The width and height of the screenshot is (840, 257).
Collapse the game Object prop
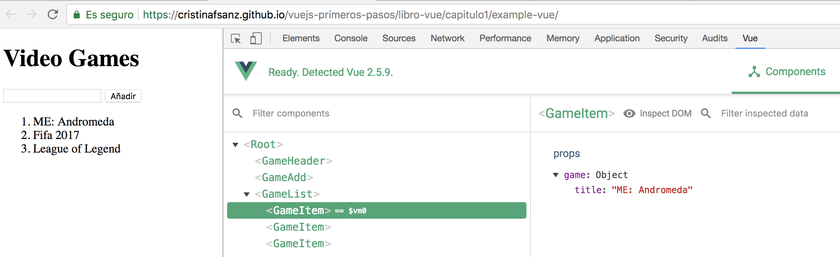click(556, 174)
